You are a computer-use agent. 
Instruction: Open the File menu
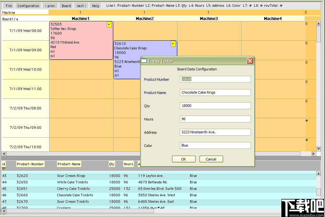click(x=8, y=5)
